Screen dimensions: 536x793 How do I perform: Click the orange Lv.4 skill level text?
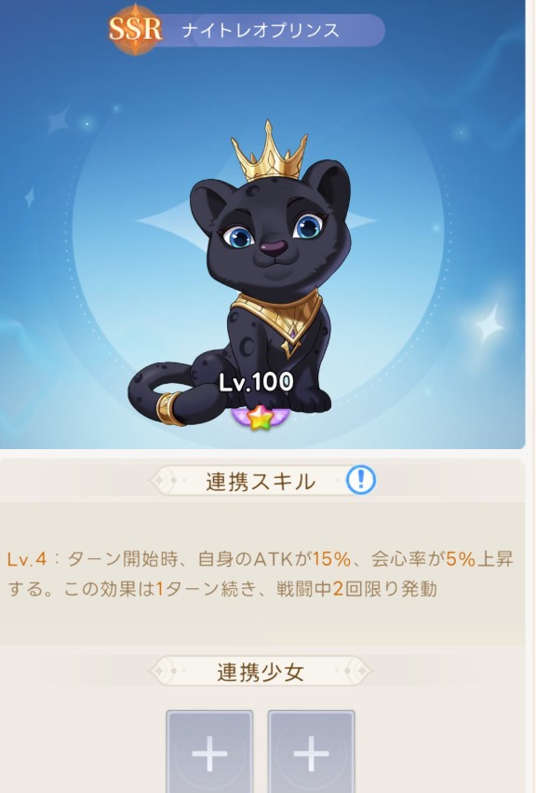click(x=27, y=559)
